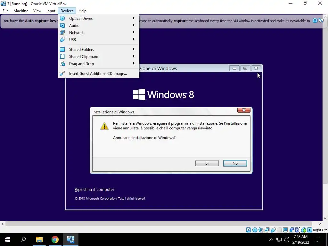
Task: Click the Guest Additions wrench icon
Action: pyautogui.click(x=62, y=74)
